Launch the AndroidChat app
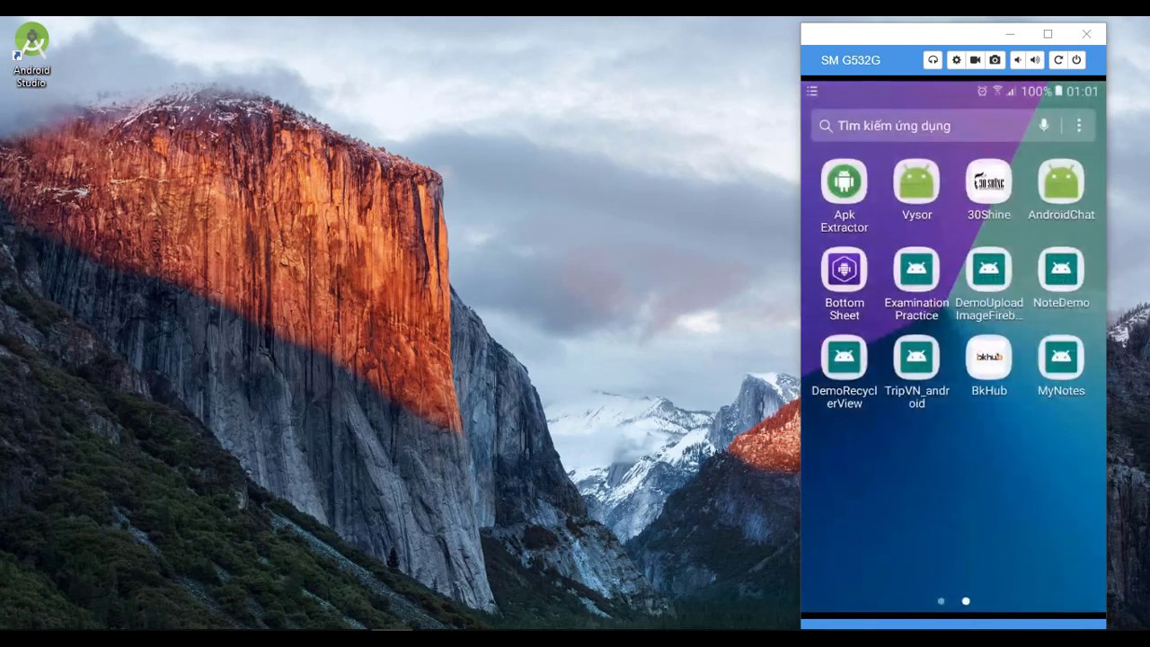The width and height of the screenshot is (1150, 647). 1061,190
